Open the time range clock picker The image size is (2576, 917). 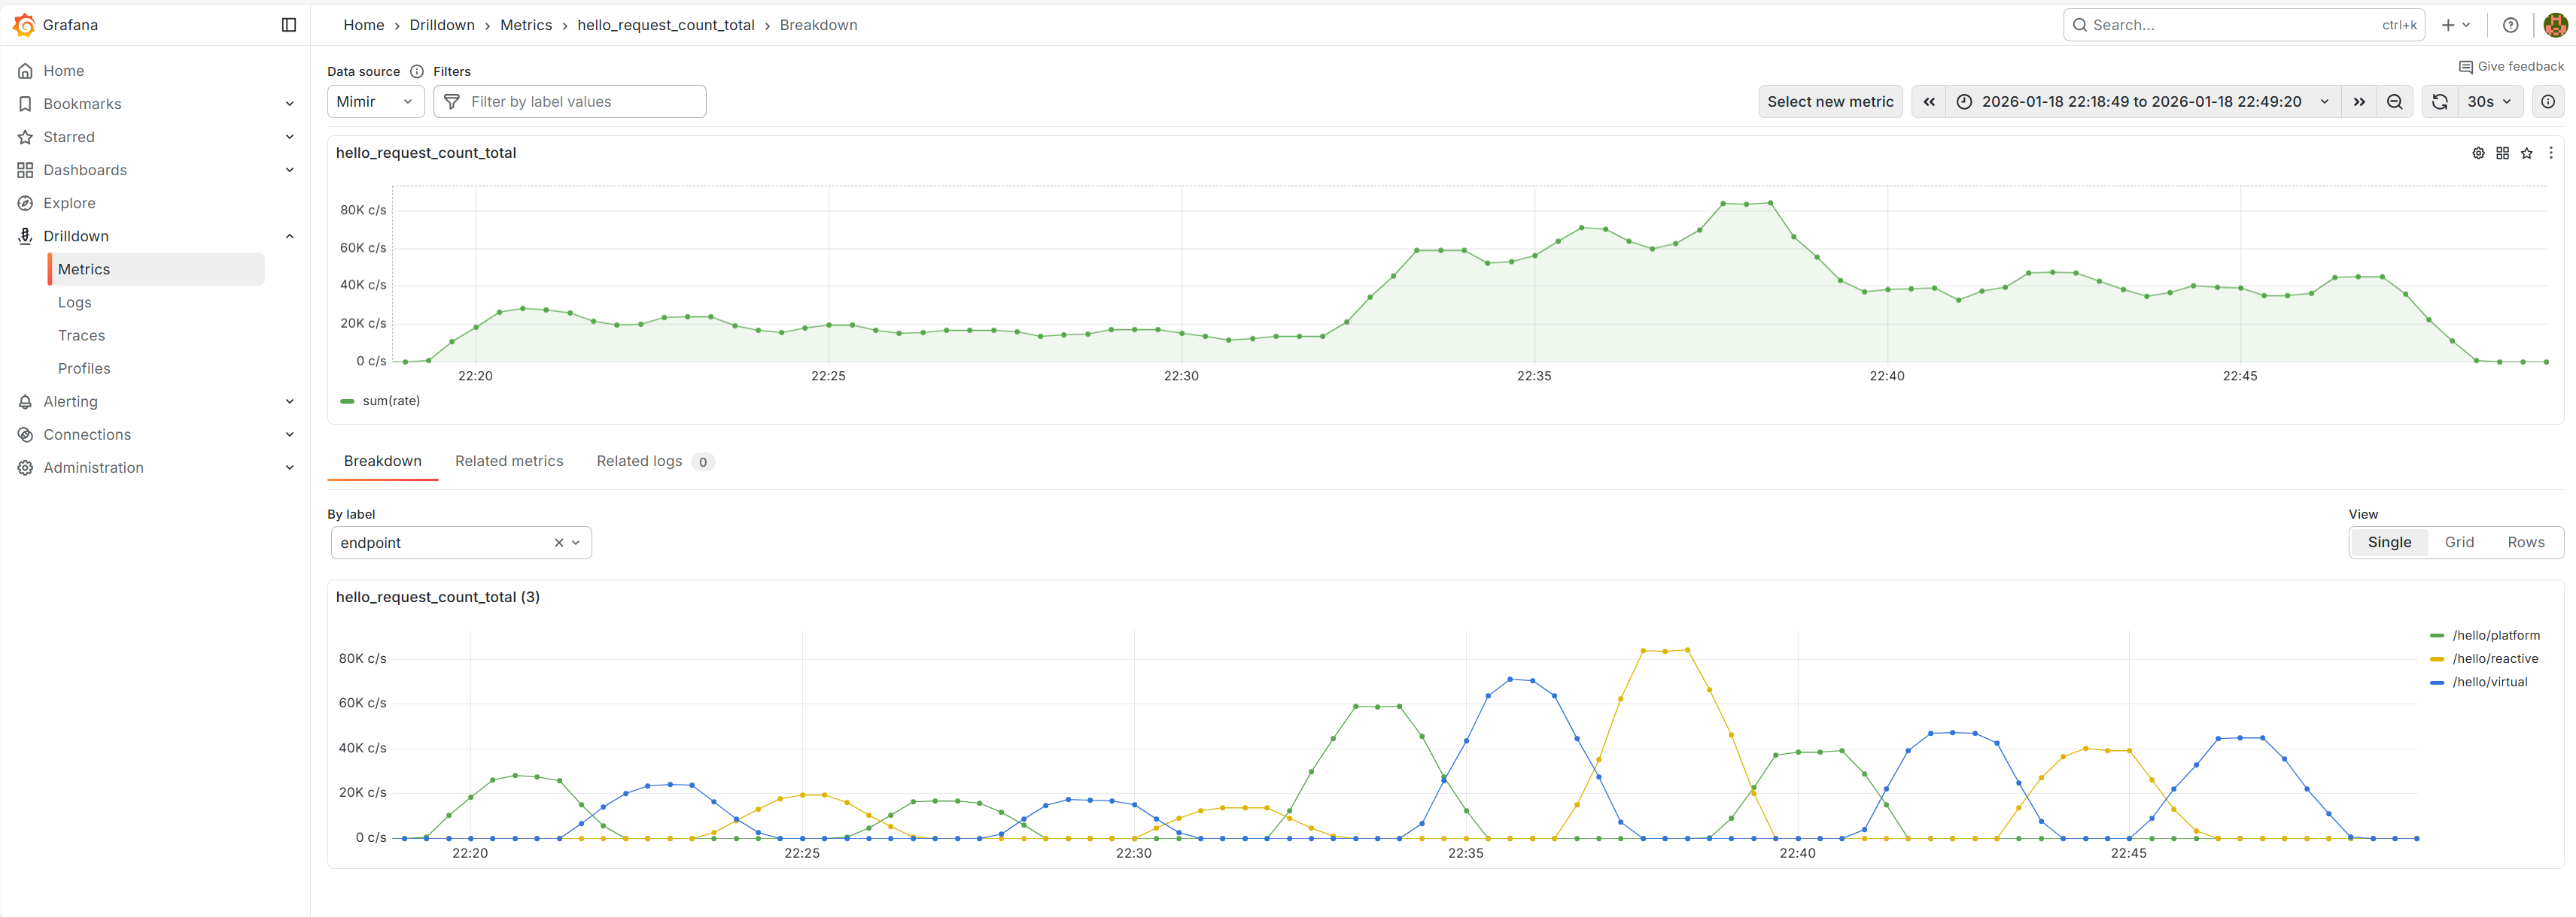pyautogui.click(x=1964, y=101)
